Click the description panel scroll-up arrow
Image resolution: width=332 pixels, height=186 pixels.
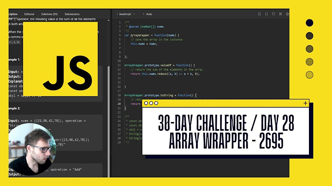(109, 21)
